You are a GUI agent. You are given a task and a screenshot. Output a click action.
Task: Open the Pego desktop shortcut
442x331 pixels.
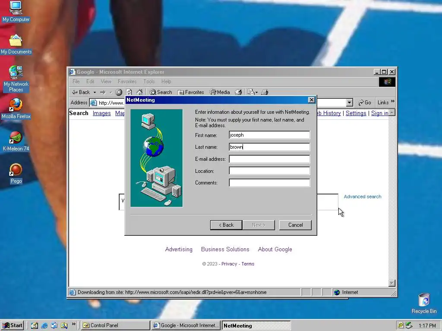pyautogui.click(x=16, y=174)
